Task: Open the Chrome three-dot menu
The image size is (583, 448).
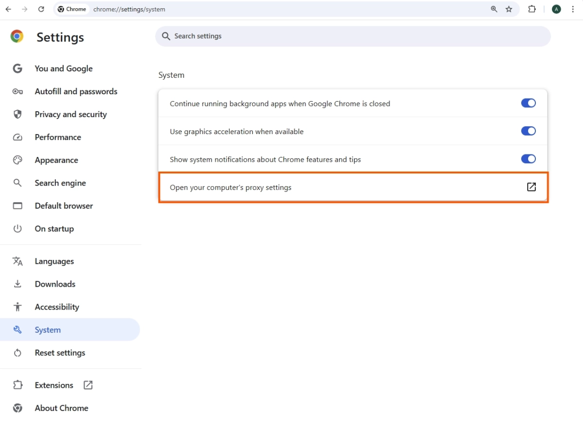Action: tap(573, 9)
